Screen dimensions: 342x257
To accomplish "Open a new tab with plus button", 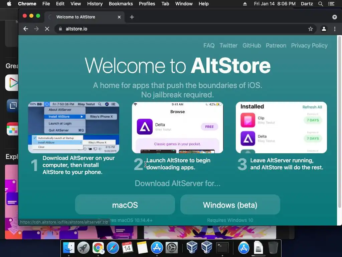I will (x=132, y=17).
